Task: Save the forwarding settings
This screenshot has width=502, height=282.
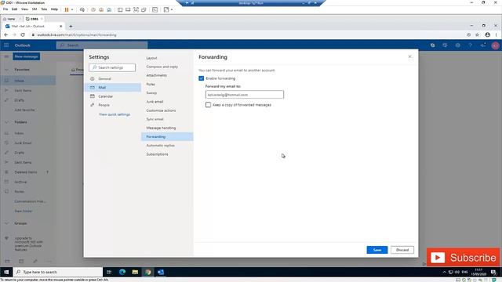Action: (377, 250)
